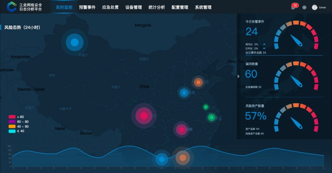Click the up arrow beside 周同比 2%
Image resolution: width=332 pixels, height=173 pixels.
[264, 44]
